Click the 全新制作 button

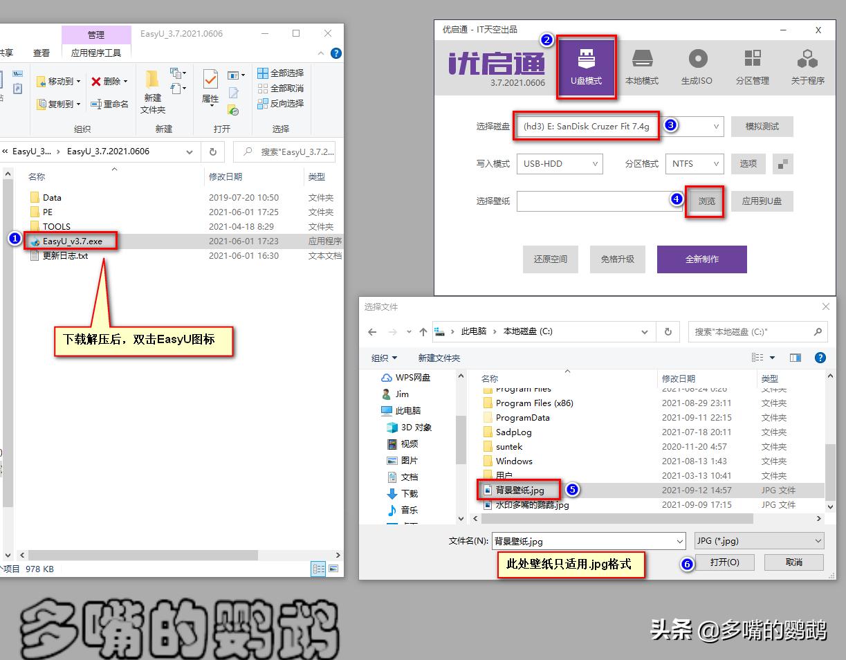702,259
